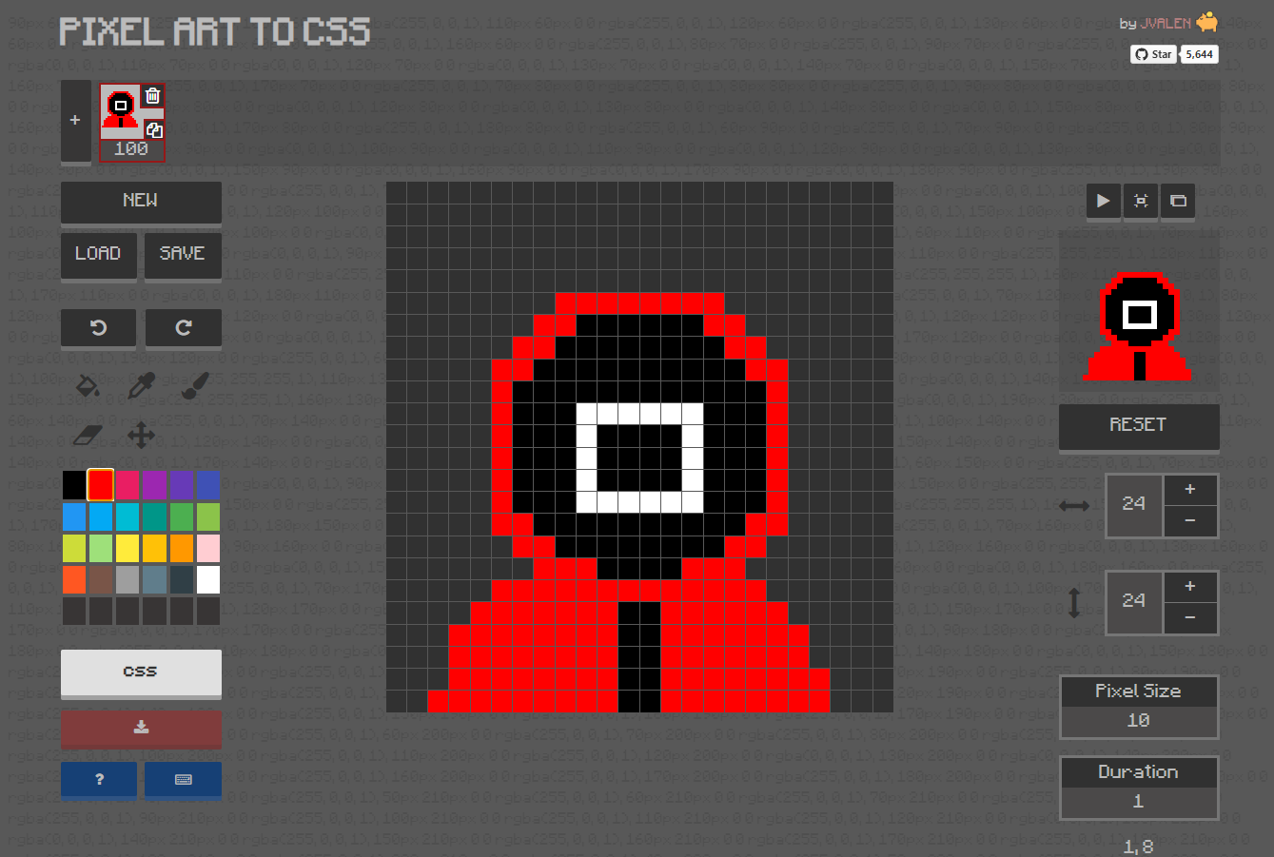Click the PIXEL ART TO CSS title

click(214, 31)
